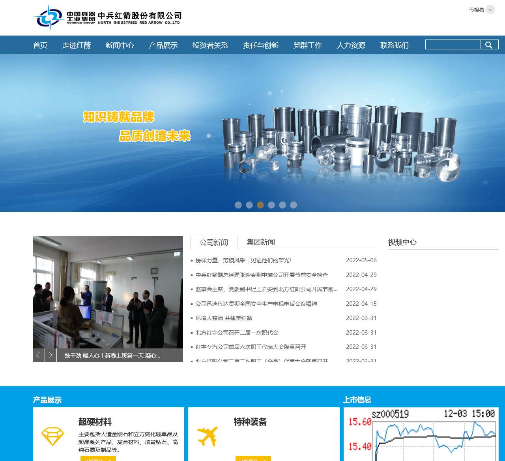Click the sz000519 stock chart

tap(421, 434)
